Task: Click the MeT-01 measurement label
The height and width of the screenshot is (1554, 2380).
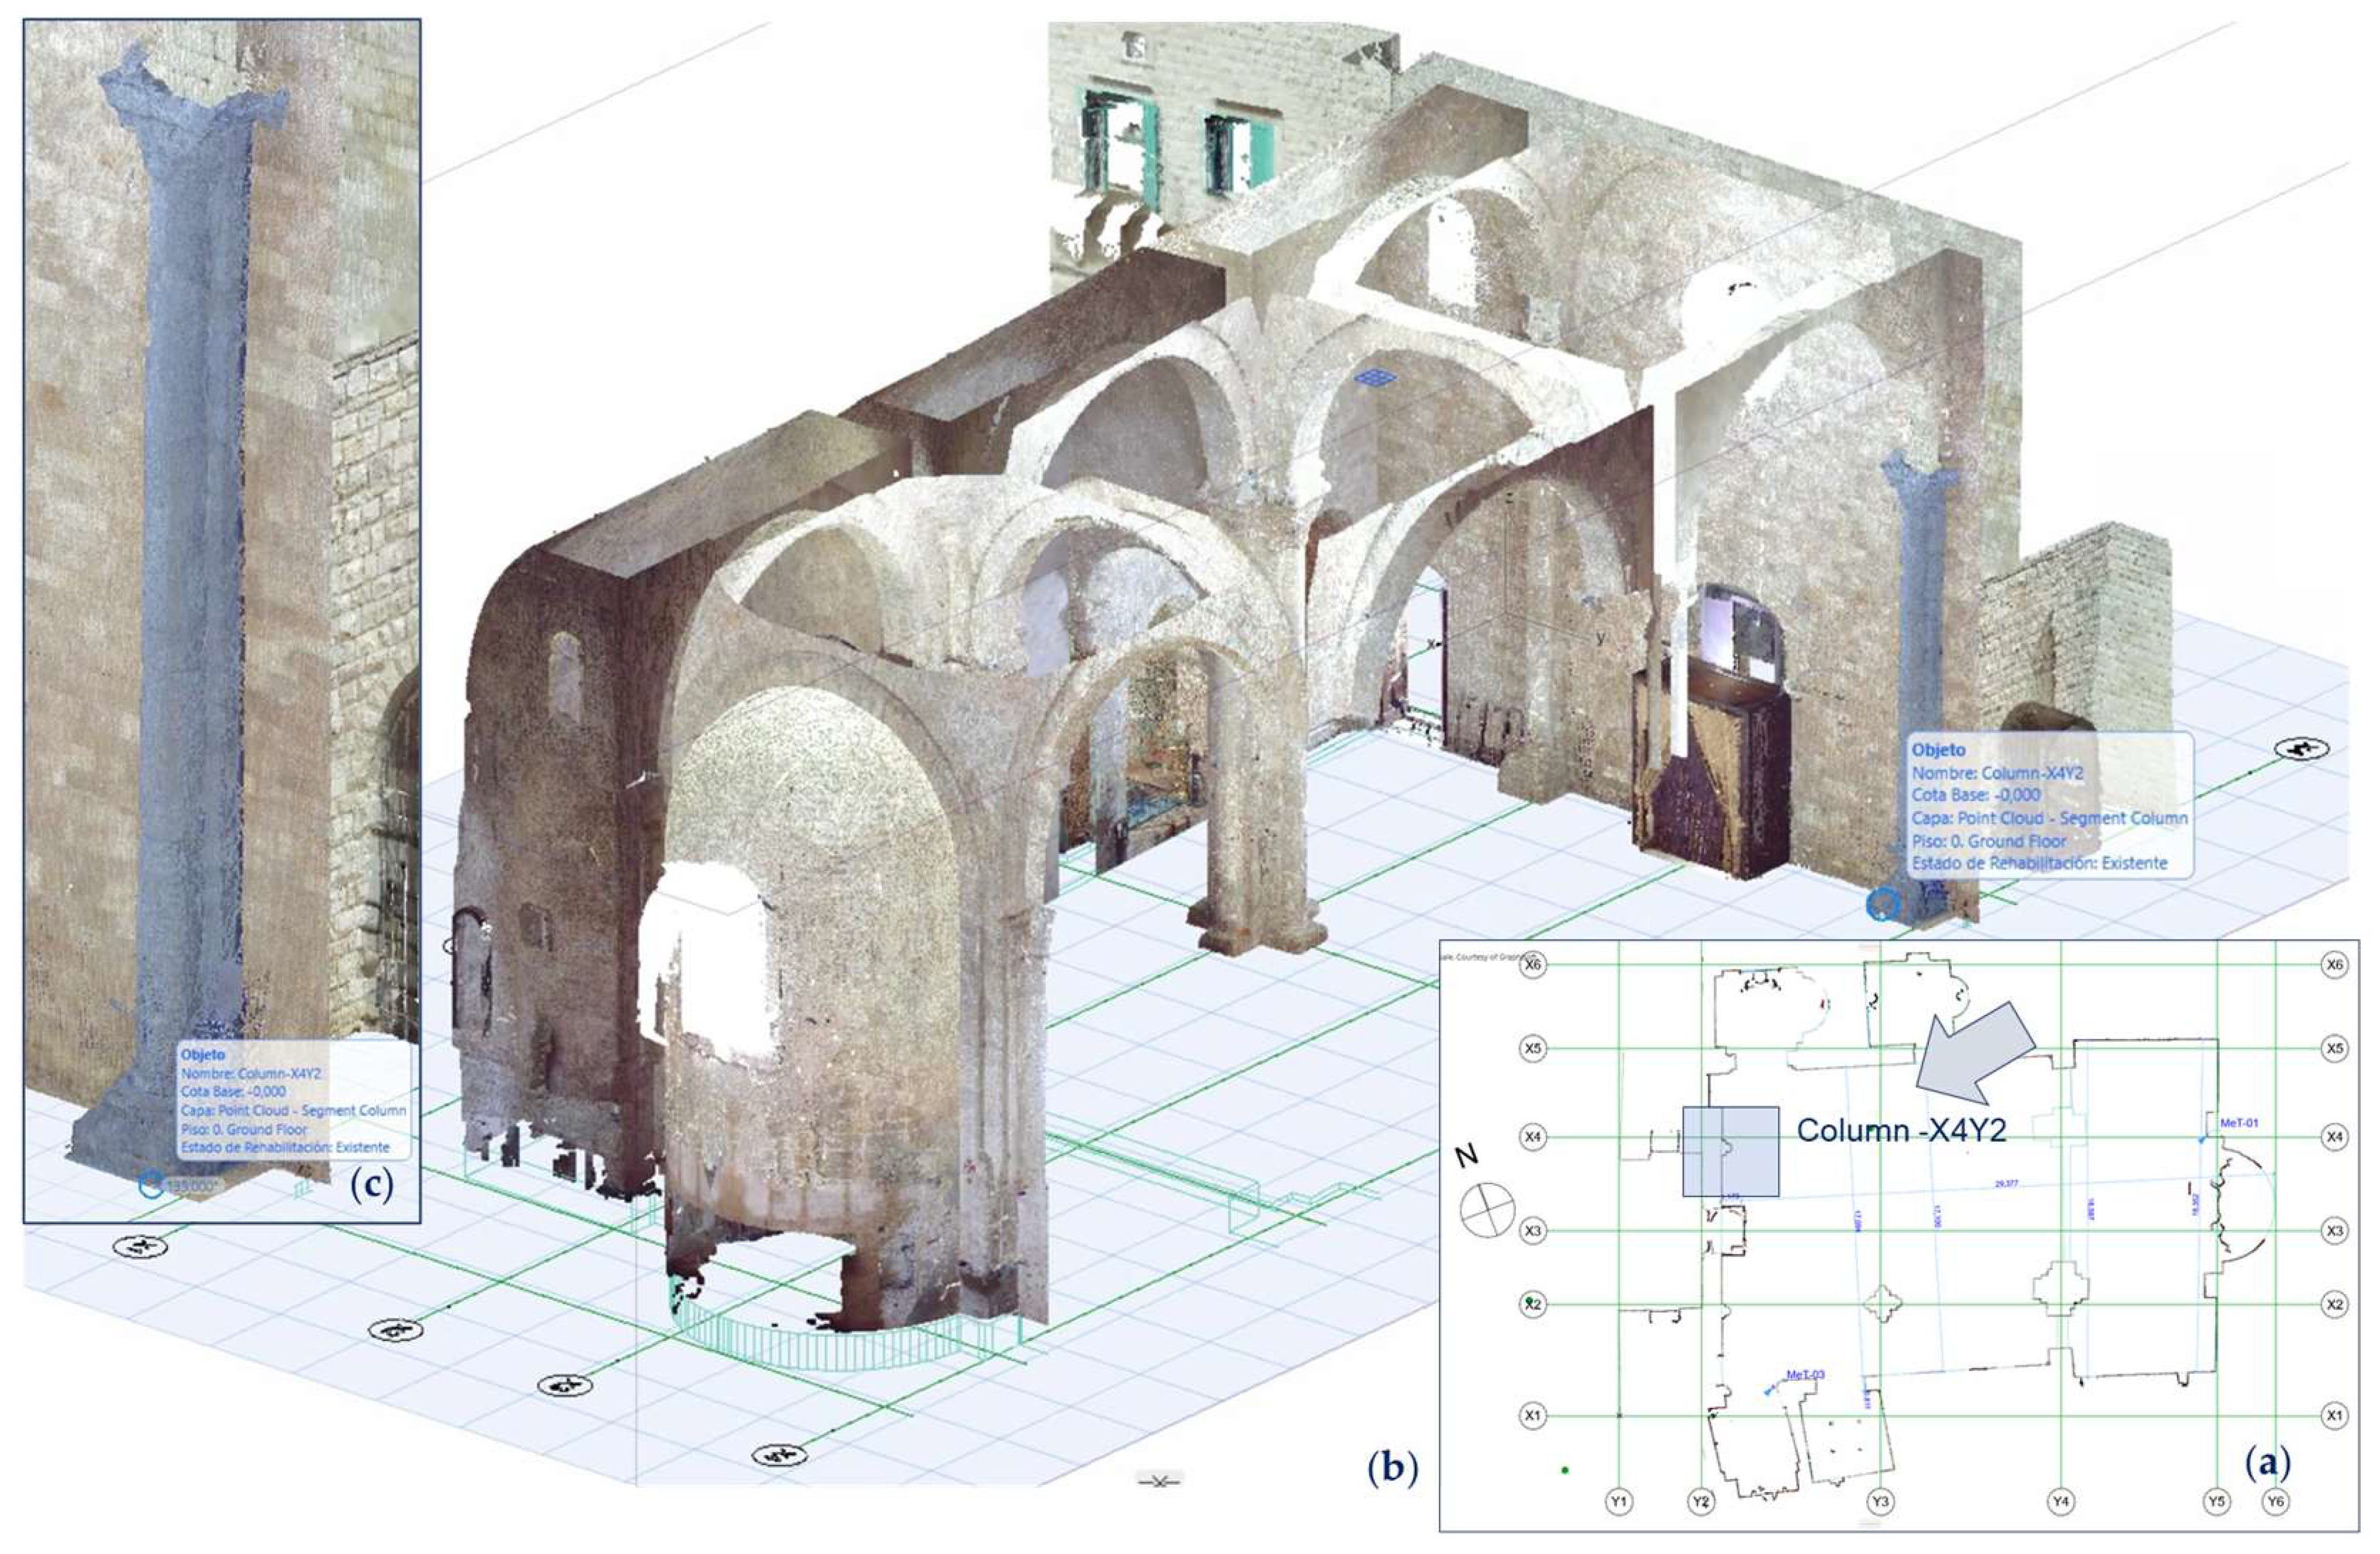Action: pos(2239,1123)
